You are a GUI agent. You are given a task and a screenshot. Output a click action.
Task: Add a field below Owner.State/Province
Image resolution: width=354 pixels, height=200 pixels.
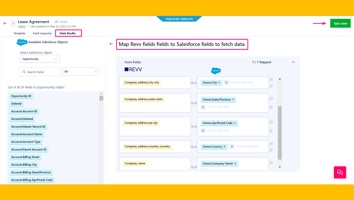click(203, 107)
